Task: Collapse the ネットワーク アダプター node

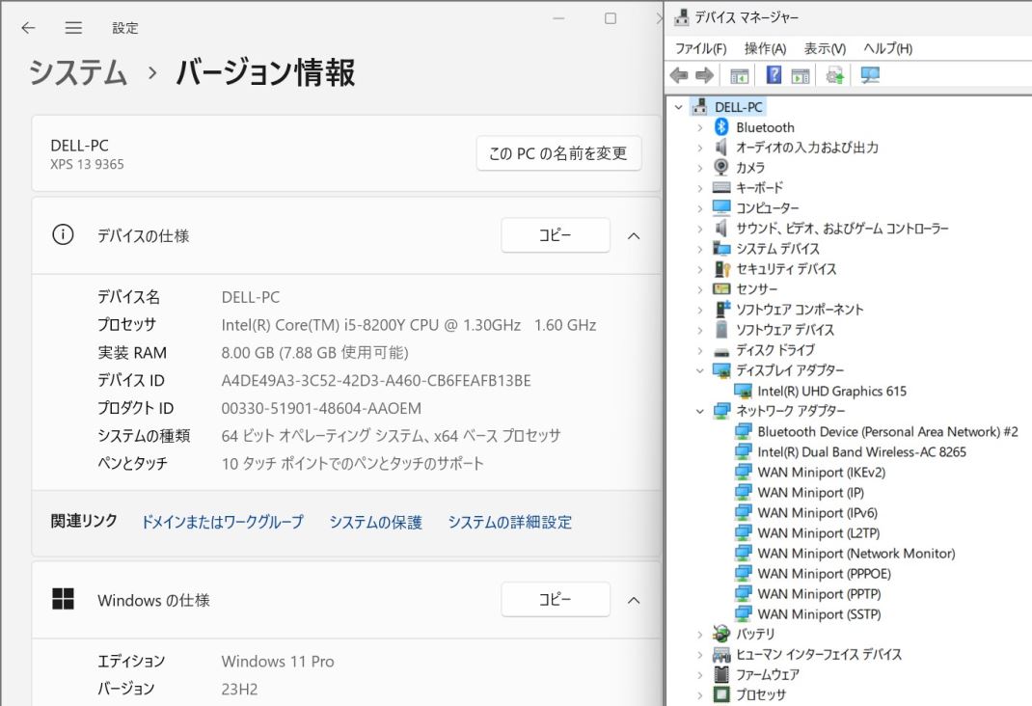Action: pos(701,411)
